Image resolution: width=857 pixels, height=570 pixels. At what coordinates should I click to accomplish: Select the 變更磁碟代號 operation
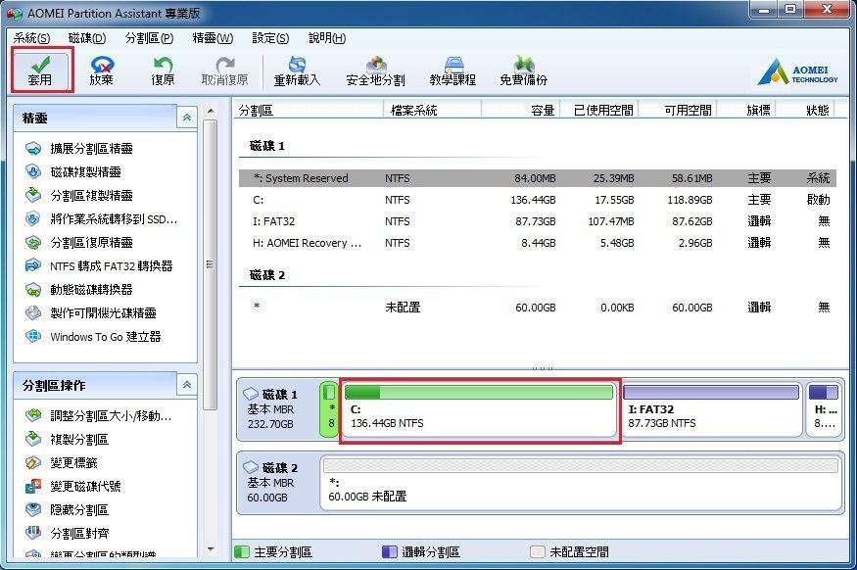pyautogui.click(x=73, y=487)
